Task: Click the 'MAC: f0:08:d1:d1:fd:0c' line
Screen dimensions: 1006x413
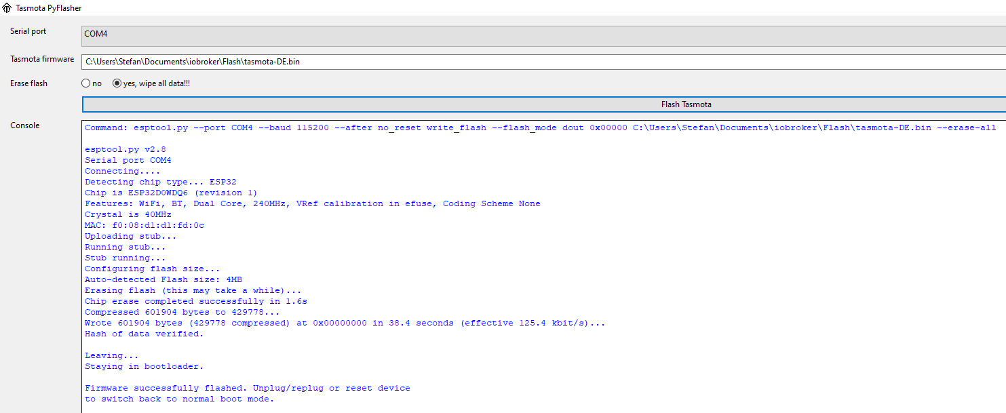Action: [x=144, y=225]
